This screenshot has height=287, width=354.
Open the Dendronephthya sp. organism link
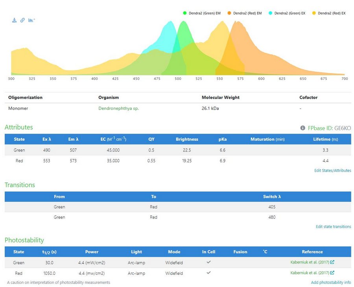(118, 109)
